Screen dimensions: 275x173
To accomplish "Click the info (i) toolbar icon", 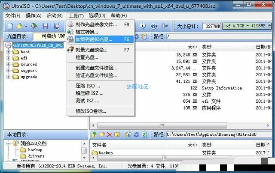I will (x=142, y=26).
